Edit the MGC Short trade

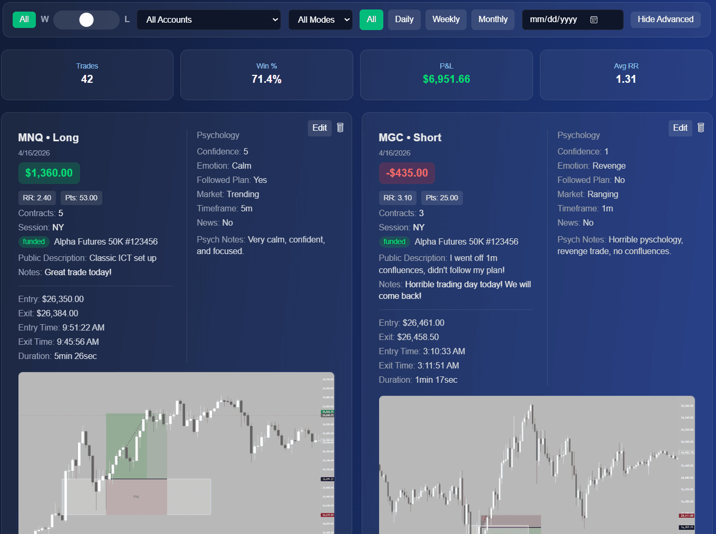[x=680, y=128]
